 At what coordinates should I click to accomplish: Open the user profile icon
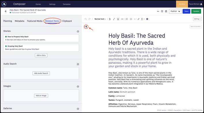click(x=201, y=4)
